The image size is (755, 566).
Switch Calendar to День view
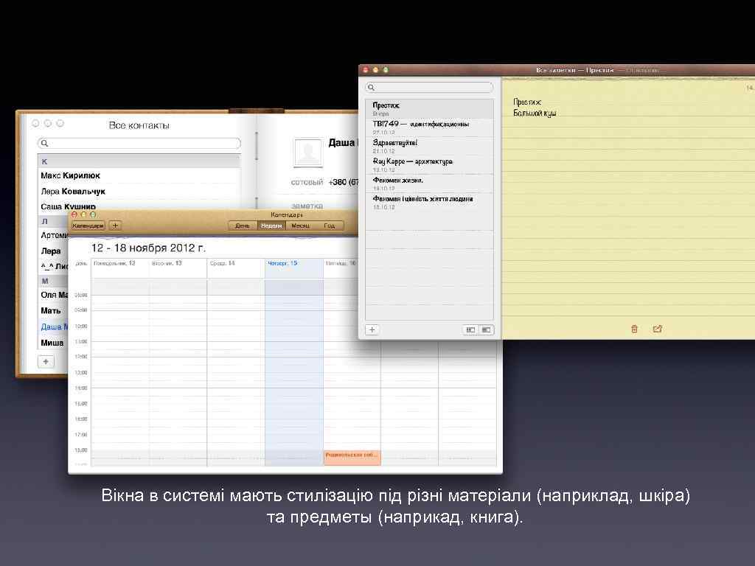pyautogui.click(x=243, y=226)
